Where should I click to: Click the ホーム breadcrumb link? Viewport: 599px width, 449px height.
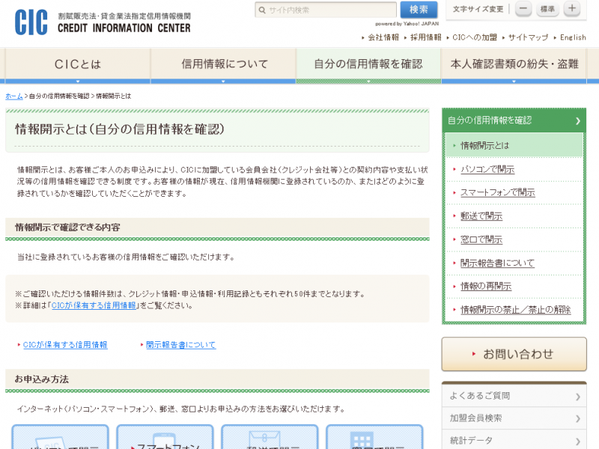[14, 97]
